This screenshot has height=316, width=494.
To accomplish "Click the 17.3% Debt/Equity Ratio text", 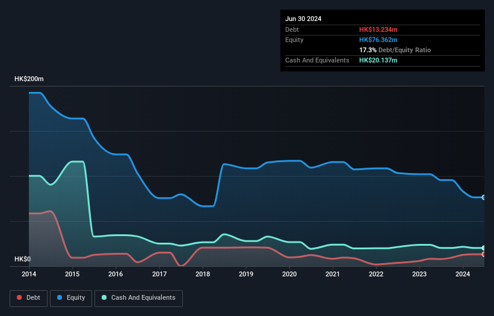I will pyautogui.click(x=395, y=50).
